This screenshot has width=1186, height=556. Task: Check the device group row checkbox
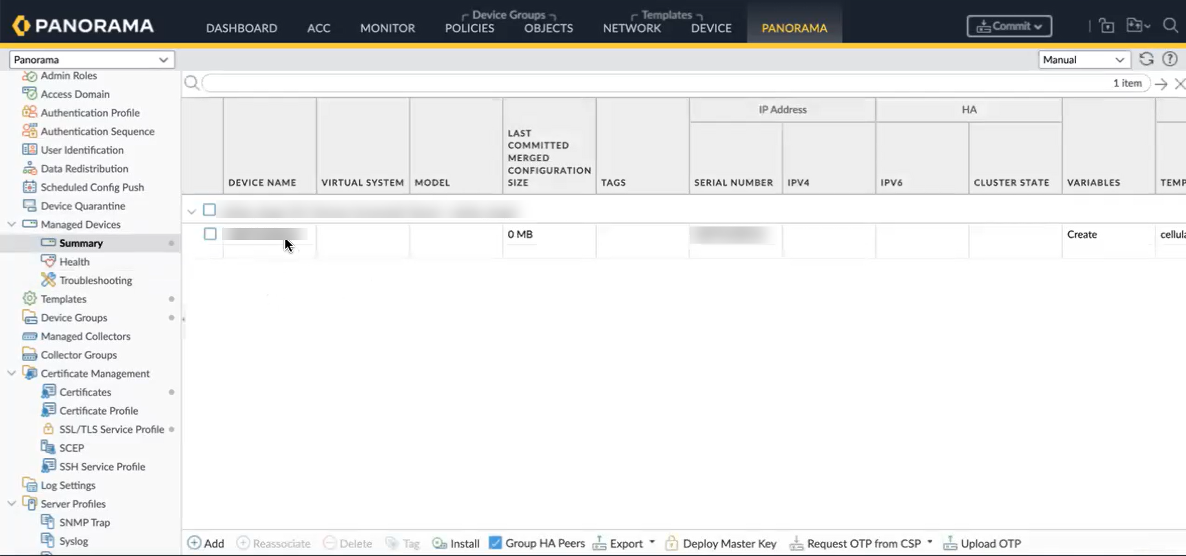tap(210, 210)
